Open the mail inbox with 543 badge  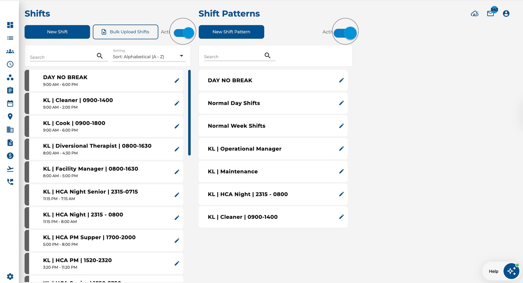pos(491,14)
